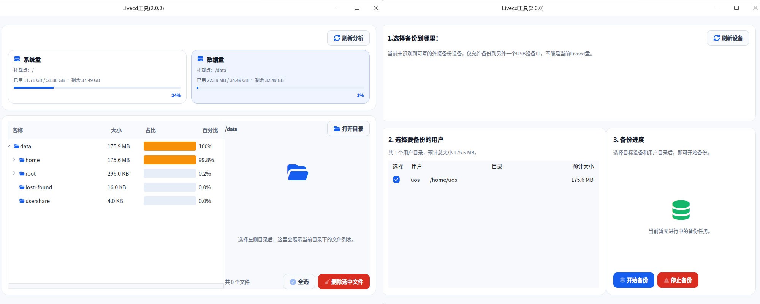Viewport: 760px width, 304px height.
Task: Click the large blue folder icon
Action: pyautogui.click(x=298, y=172)
